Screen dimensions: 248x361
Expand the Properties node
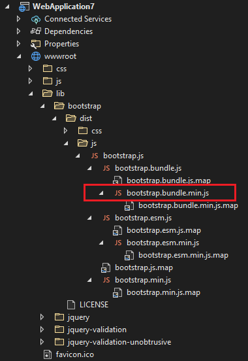click(x=19, y=44)
